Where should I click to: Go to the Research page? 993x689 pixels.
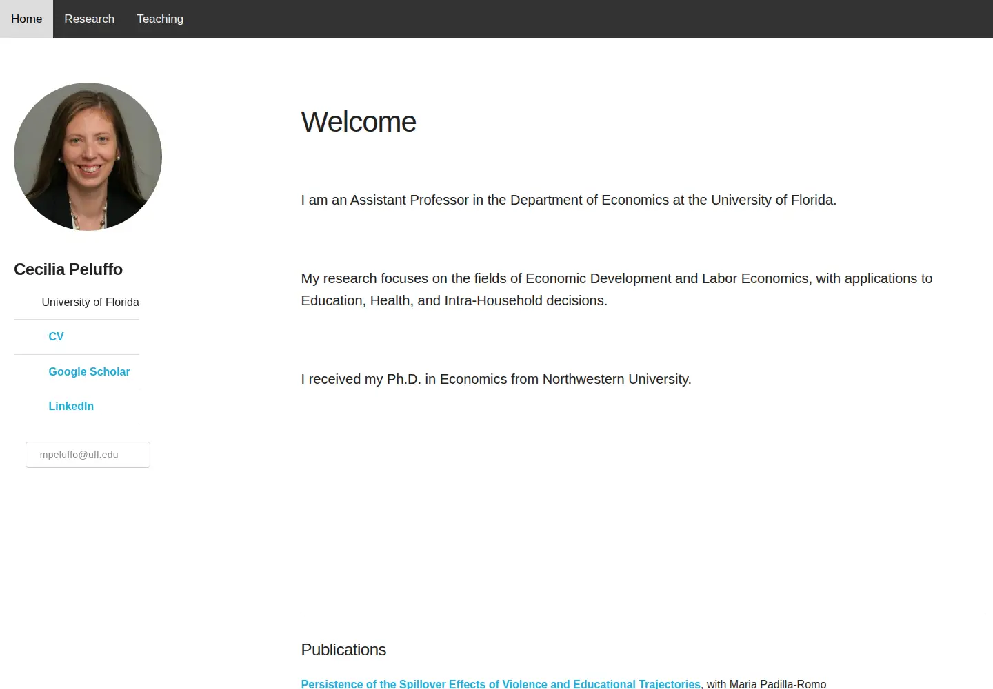pyautogui.click(x=89, y=19)
